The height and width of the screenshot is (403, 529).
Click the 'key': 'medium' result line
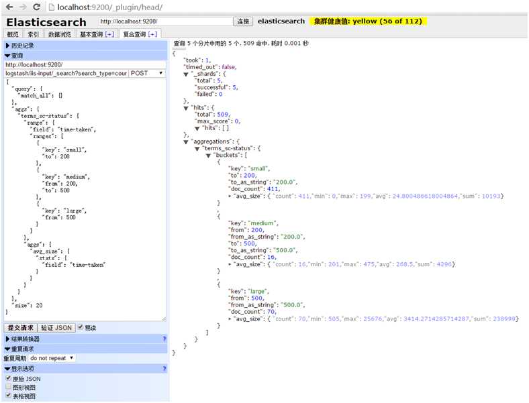tap(254, 223)
